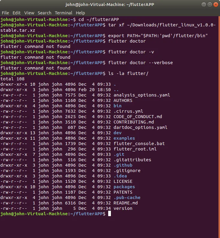Click the bin directory name
This screenshot has height=238, width=220.
tap(117, 106)
